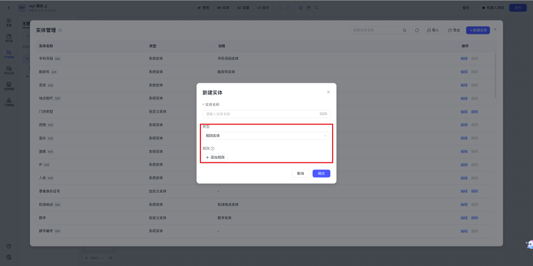533x266 pixels.
Task: Open 知识库 in the left sidebar
Action: pos(9,38)
